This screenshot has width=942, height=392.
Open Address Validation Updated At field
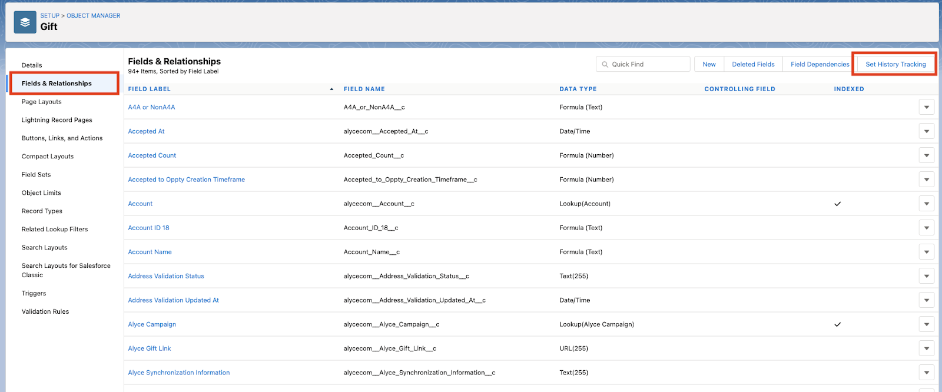(173, 300)
